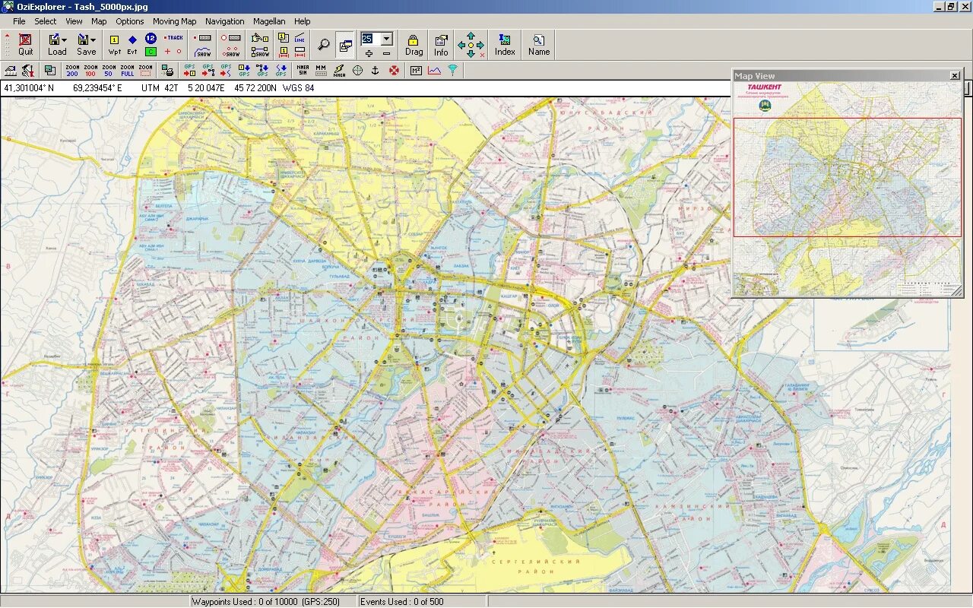Click the blue round 12 icon
973x608 pixels.
coord(151,38)
